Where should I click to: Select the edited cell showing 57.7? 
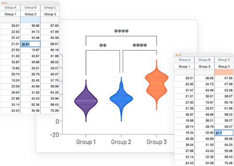224,133
